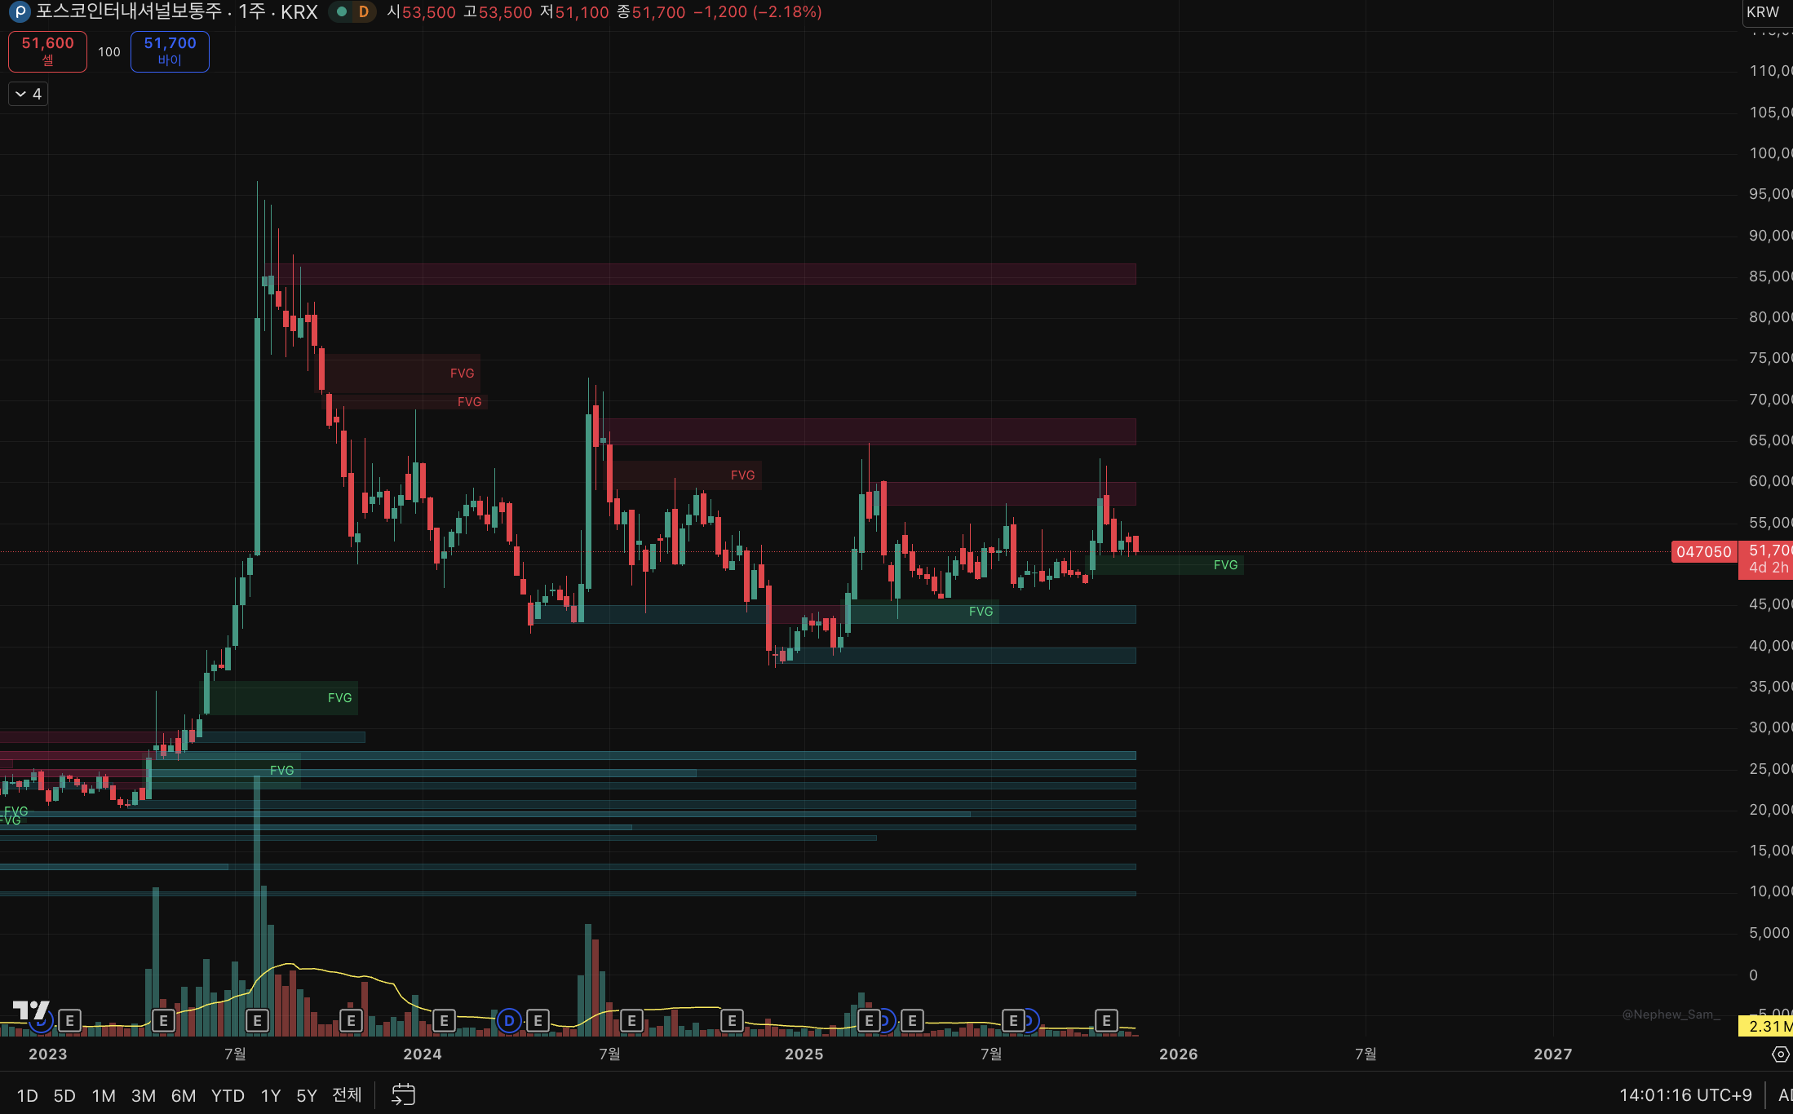Open chart axis settings gear icon
1793x1114 pixels.
[x=1780, y=1054]
